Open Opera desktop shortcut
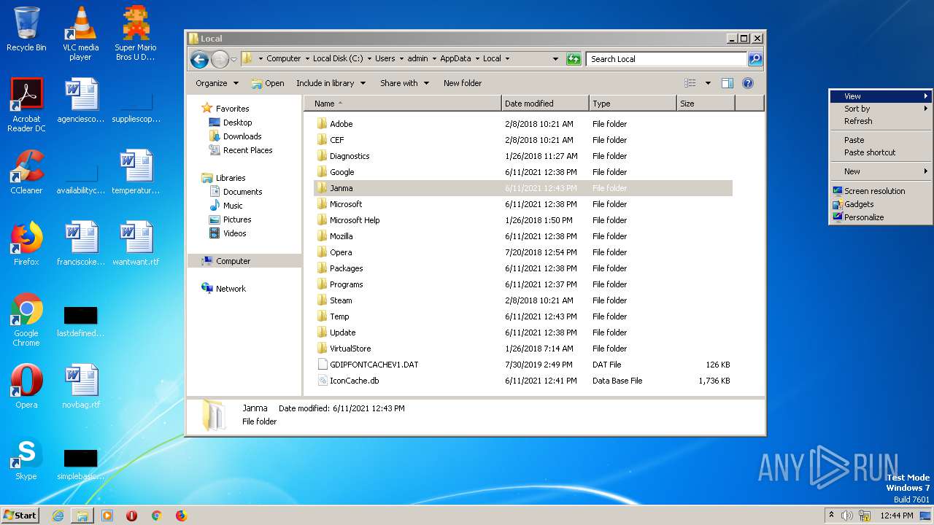The width and height of the screenshot is (934, 525). 26,387
